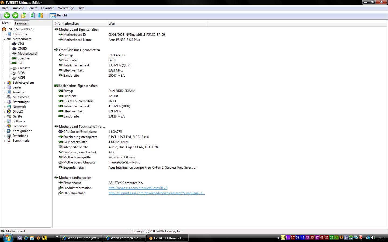
Task: Refresh the page using the toolbar refresh icon
Action: 32,15
